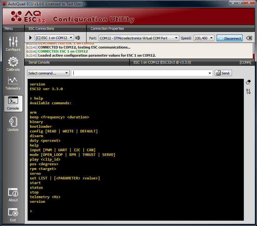This screenshot has height=226, width=257.
Task: Click the Connection Properties header
Action: pyautogui.click(x=108, y=28)
